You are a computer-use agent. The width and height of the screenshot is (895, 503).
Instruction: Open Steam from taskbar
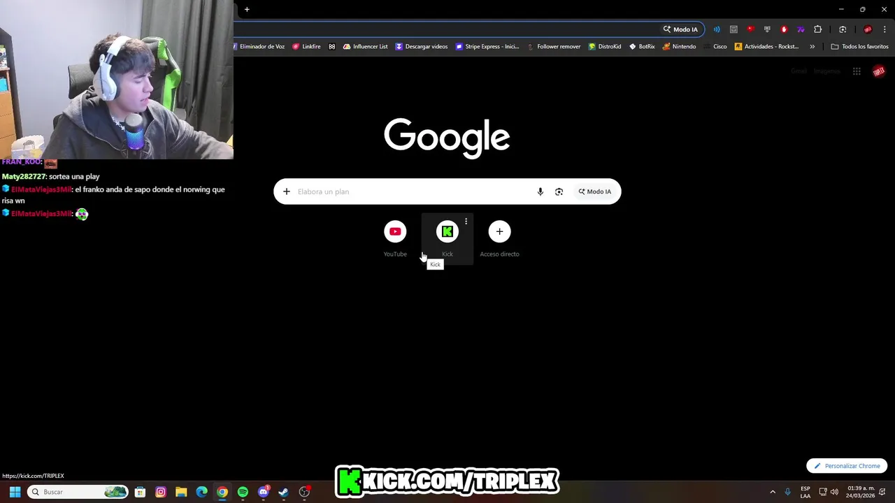[x=284, y=492]
